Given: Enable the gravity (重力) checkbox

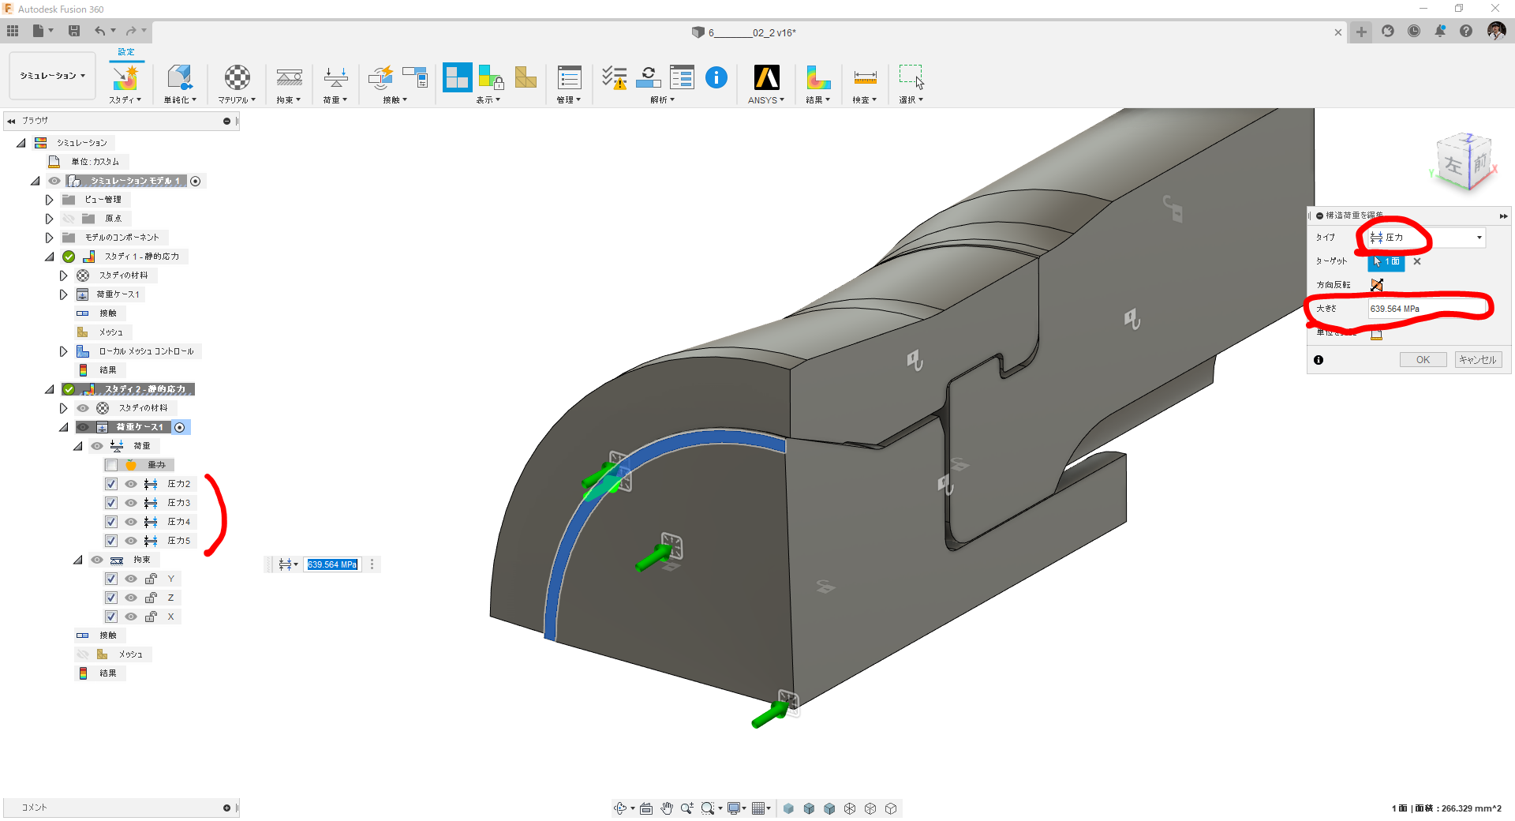Looking at the screenshot, I should pos(111,465).
